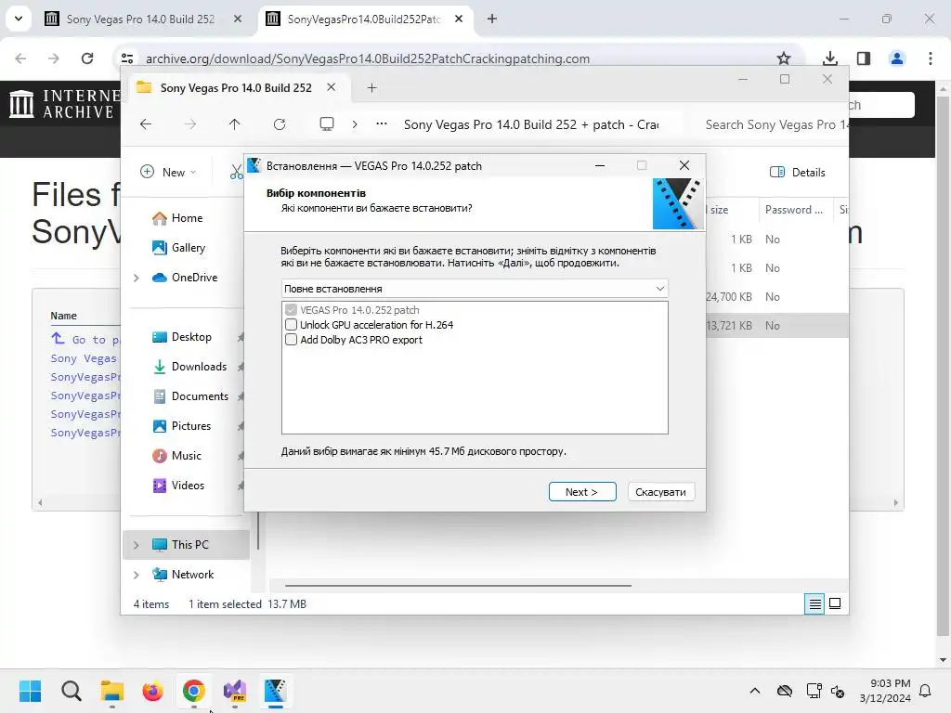Open taskbar Search
This screenshot has width=951, height=713.
71,691
